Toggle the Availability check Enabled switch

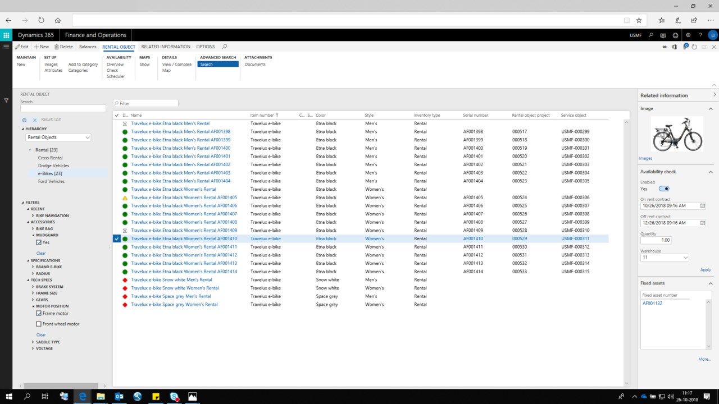[x=664, y=189]
